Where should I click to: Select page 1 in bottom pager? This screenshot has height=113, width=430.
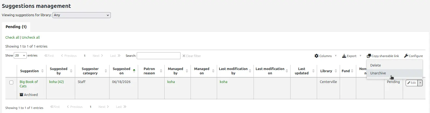(91, 107)
